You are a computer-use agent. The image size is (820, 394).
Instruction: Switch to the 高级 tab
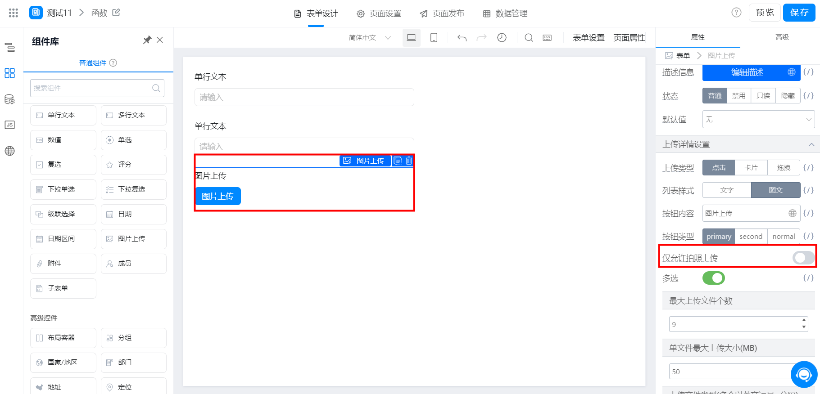[782, 37]
